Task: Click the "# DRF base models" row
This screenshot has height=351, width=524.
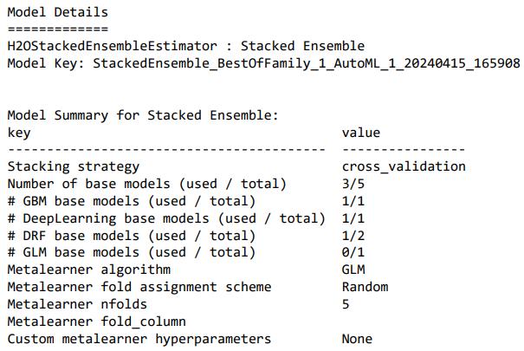Action: (132, 236)
